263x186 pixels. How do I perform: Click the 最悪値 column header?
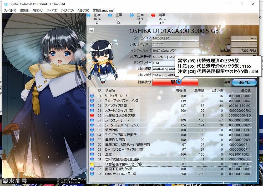coord(199,90)
